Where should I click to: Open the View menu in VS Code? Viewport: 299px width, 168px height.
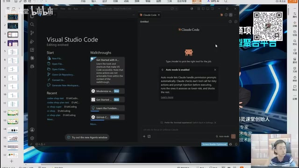63,8
